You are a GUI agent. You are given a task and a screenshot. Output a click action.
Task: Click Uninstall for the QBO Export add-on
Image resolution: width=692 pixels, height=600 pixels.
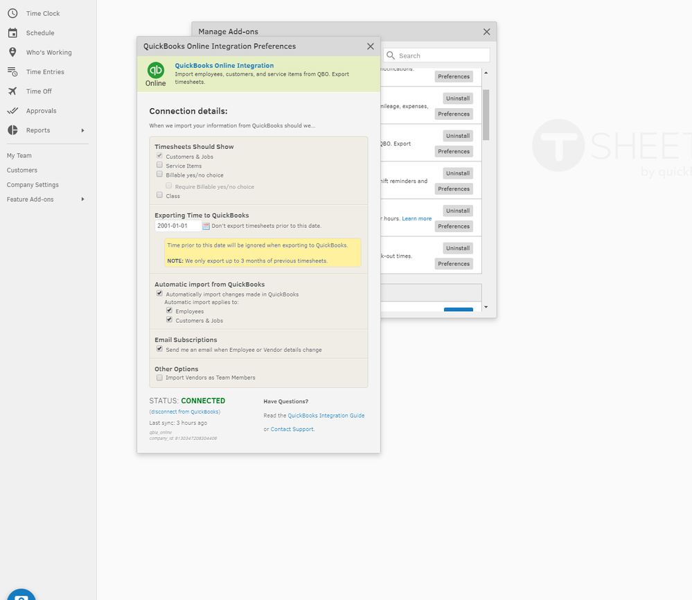click(458, 136)
